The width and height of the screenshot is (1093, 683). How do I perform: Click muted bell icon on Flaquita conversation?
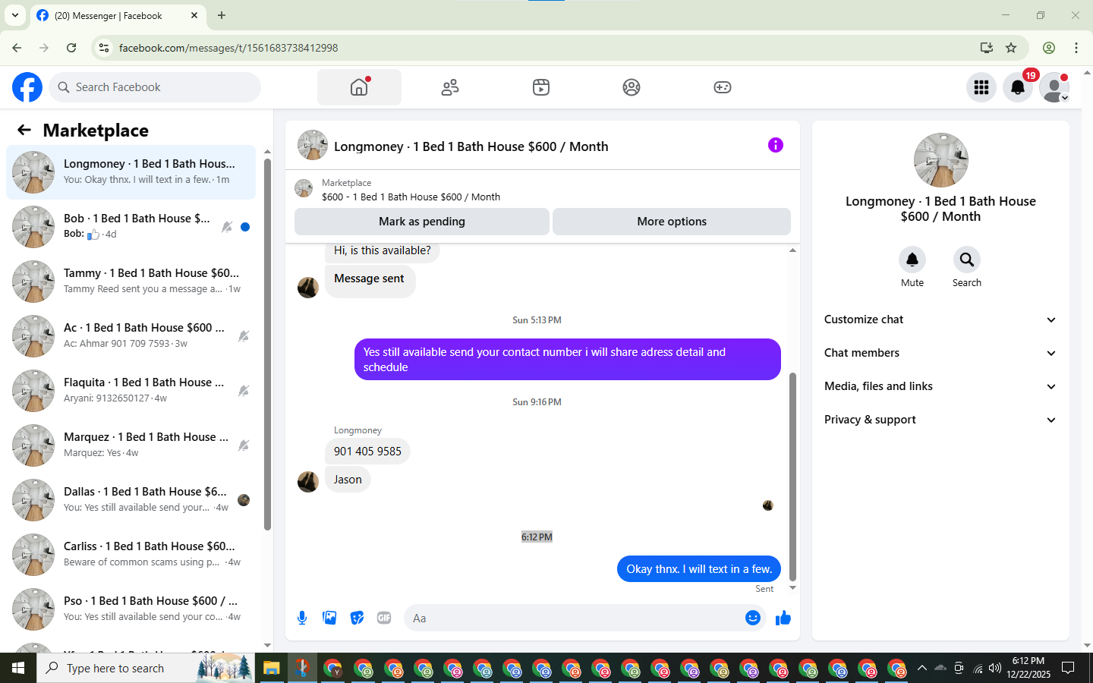pyautogui.click(x=244, y=391)
